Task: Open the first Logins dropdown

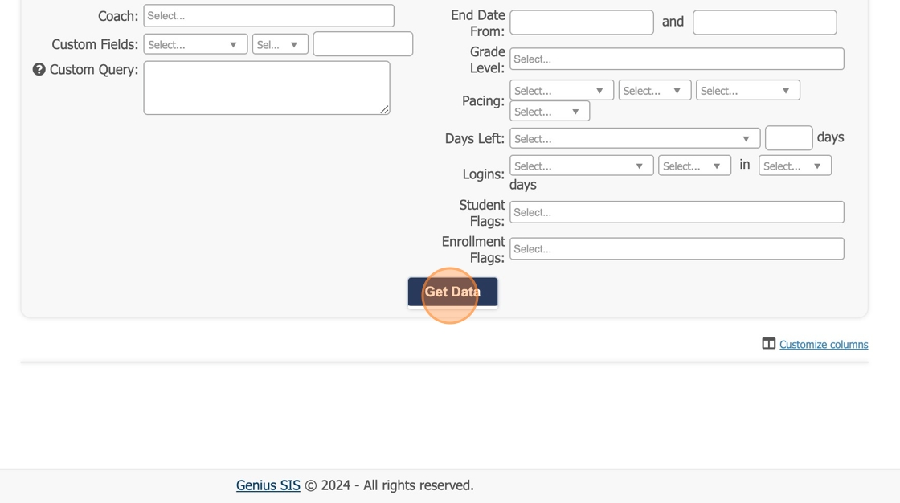Action: [581, 166]
